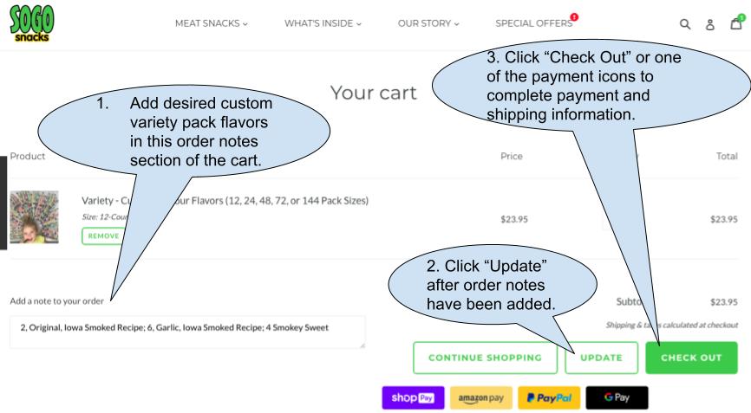Click the order note text field
Screen dimensions: 751x413
point(186,332)
